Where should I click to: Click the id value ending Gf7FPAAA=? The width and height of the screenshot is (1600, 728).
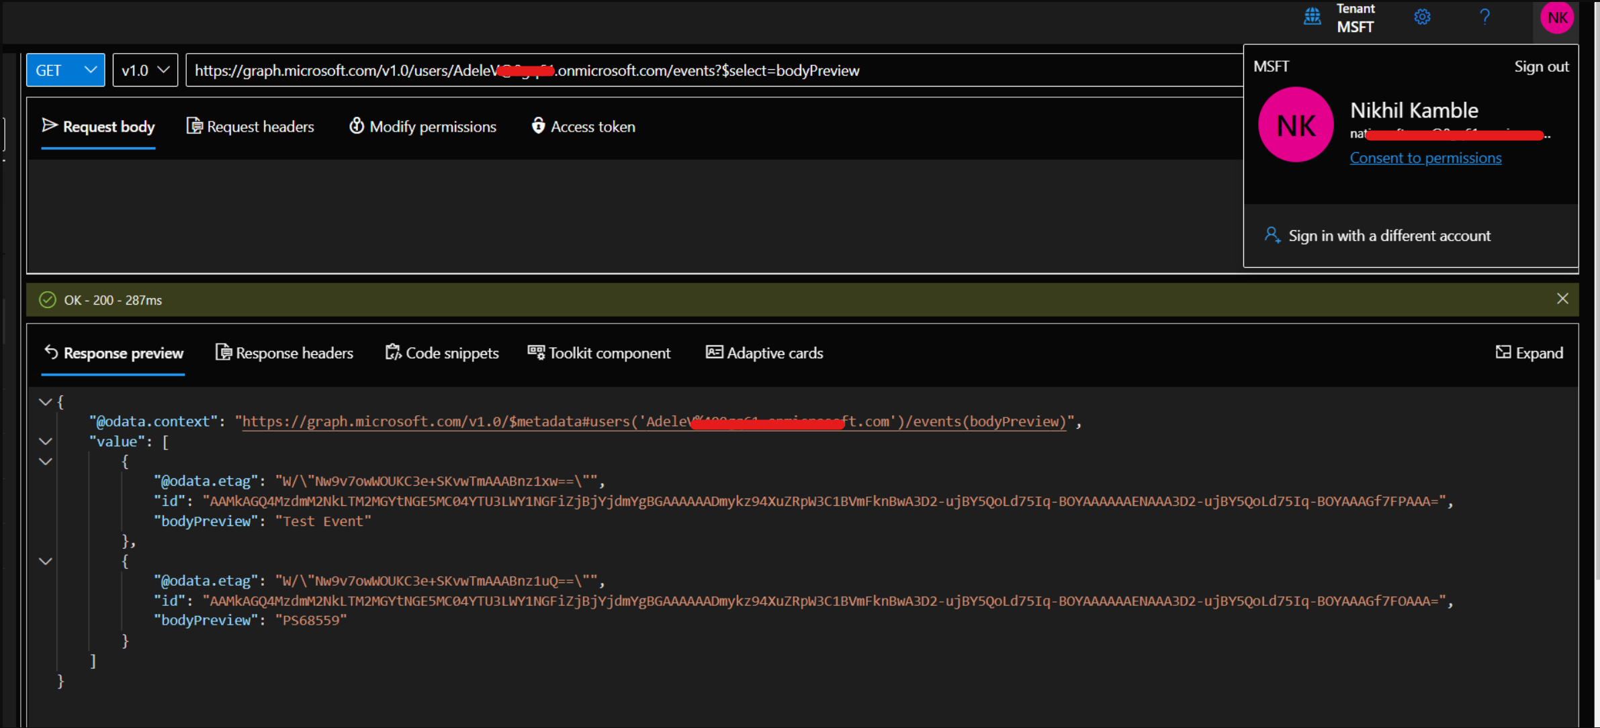click(824, 501)
